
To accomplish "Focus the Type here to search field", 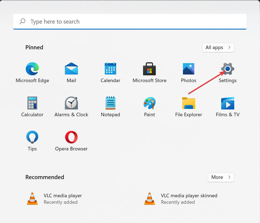I will (x=130, y=22).
